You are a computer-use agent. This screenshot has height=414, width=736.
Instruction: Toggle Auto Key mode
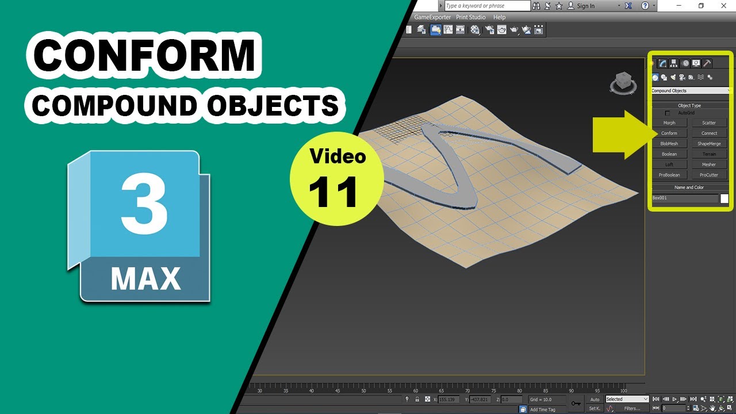pyautogui.click(x=595, y=399)
